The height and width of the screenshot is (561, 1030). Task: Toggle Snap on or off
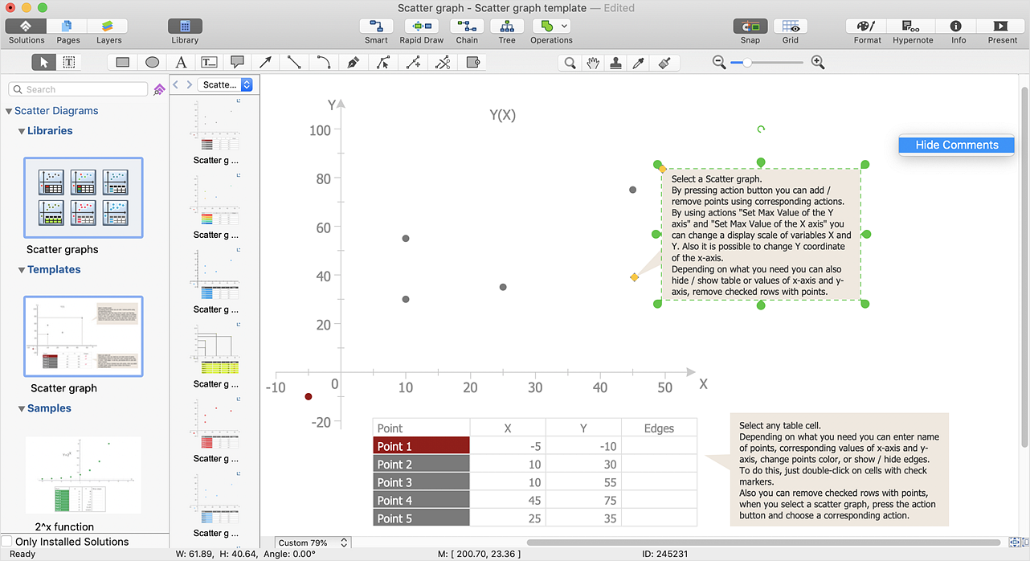750,27
